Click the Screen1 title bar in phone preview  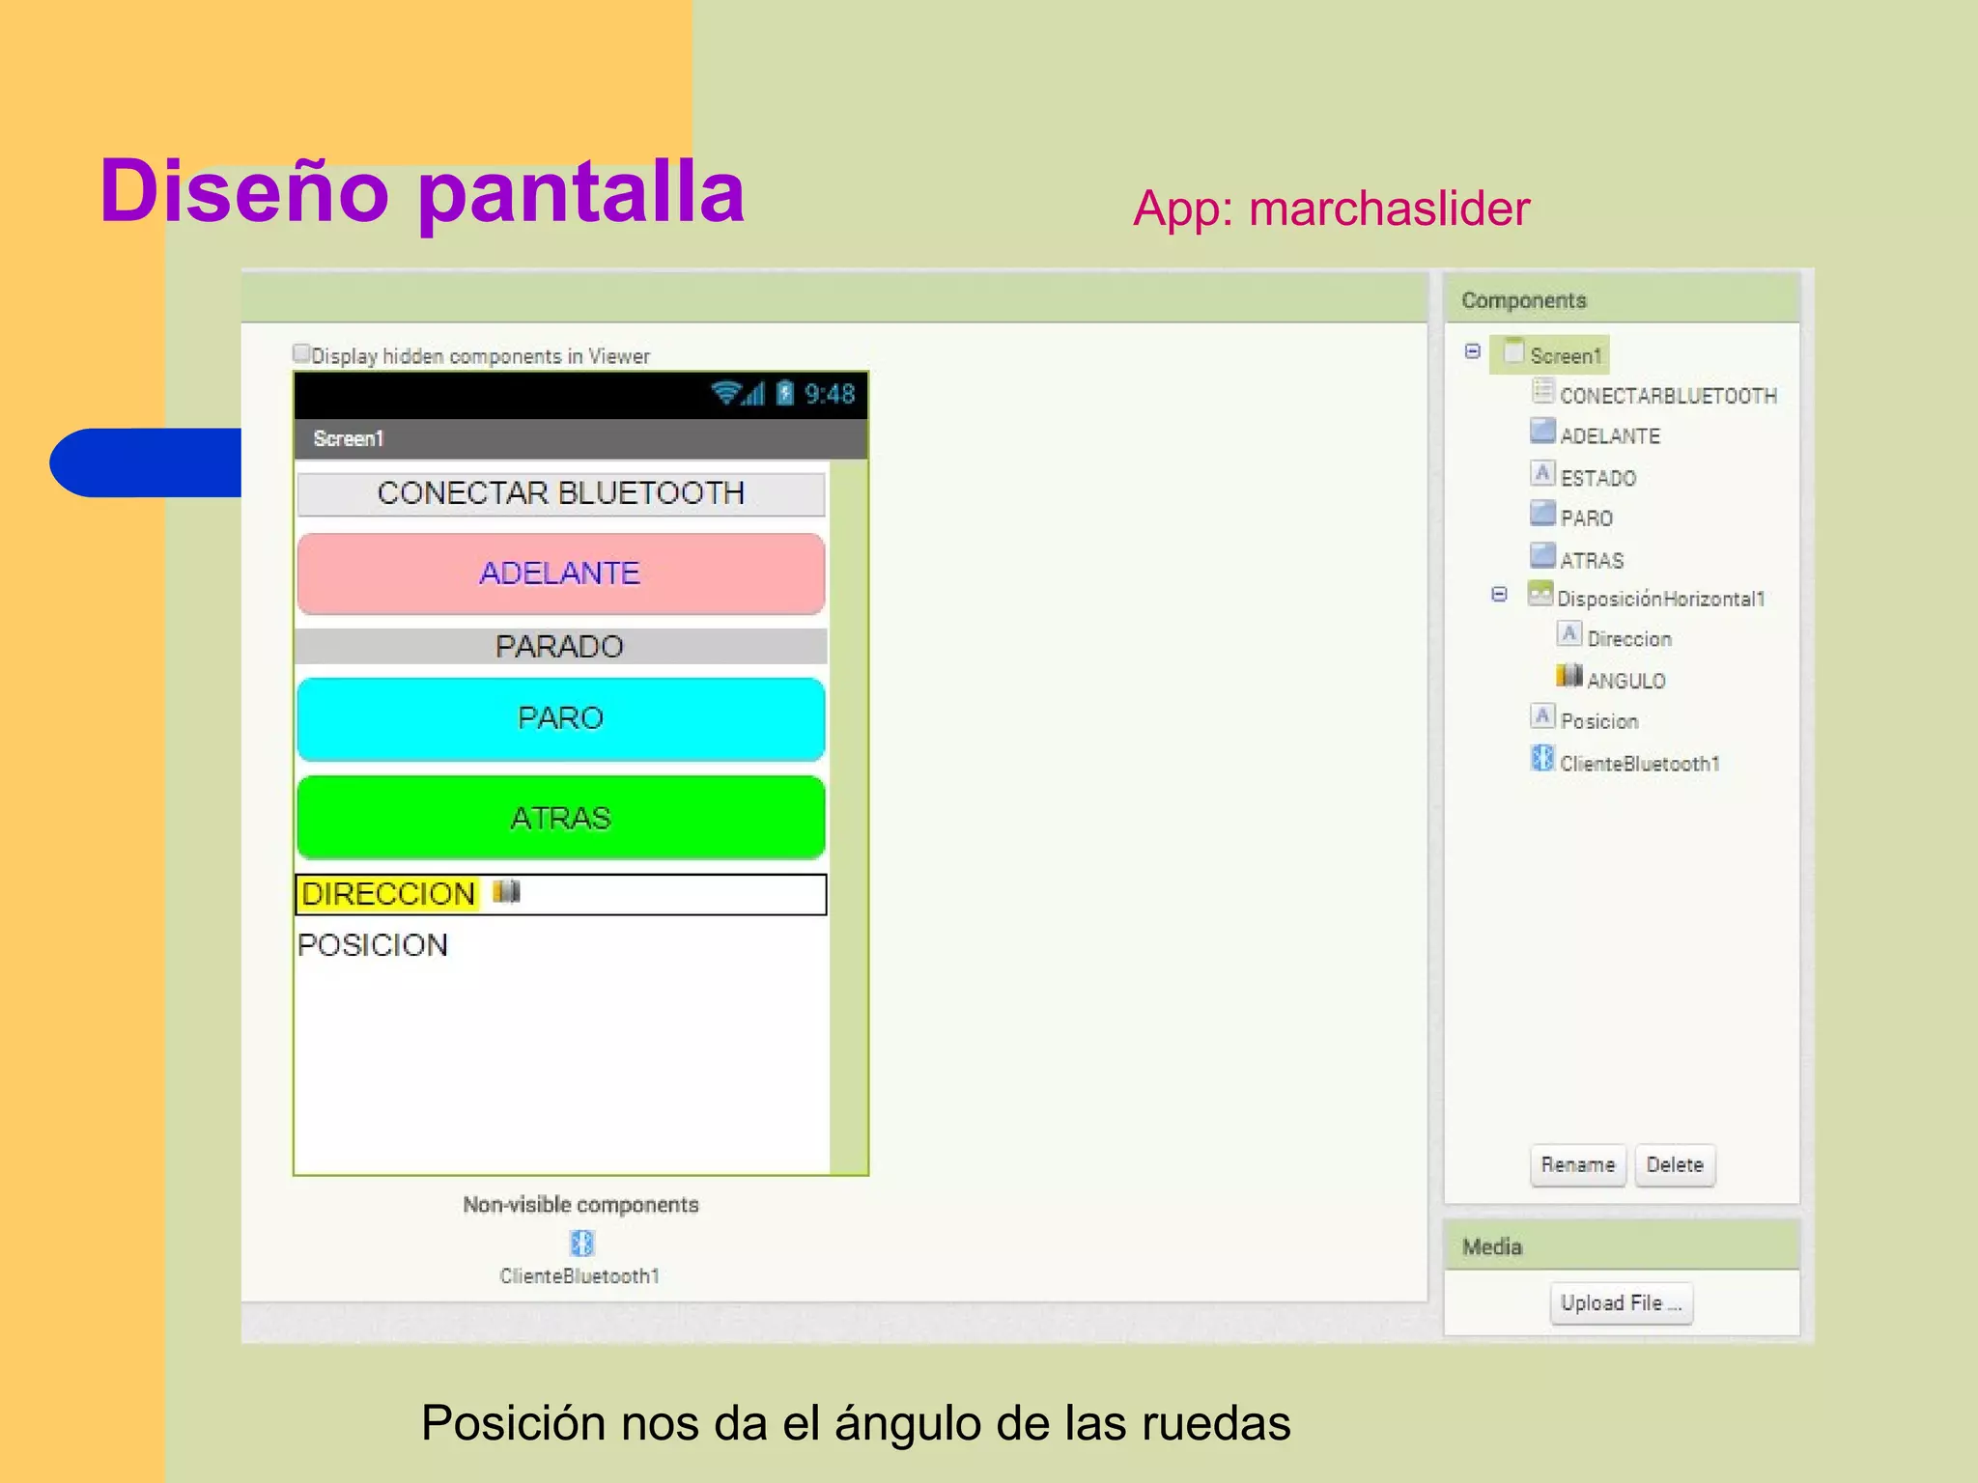(x=580, y=438)
